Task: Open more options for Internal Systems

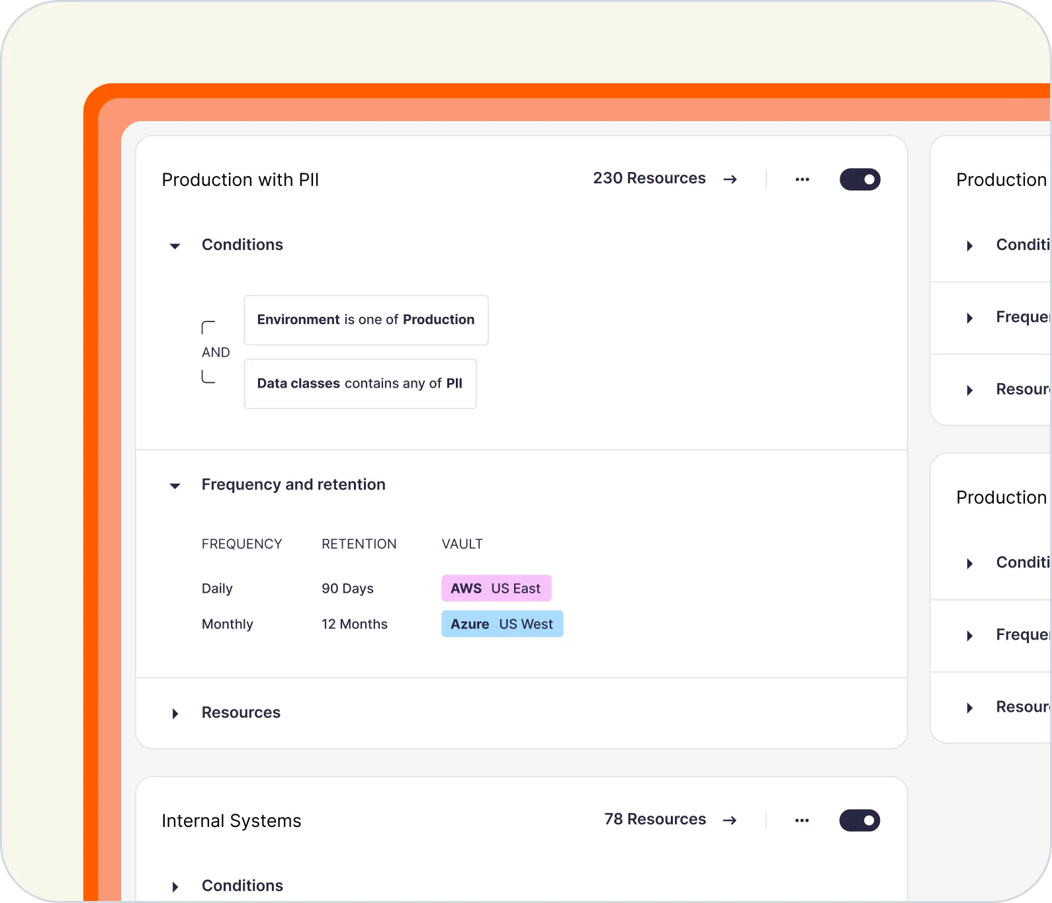Action: [x=802, y=820]
